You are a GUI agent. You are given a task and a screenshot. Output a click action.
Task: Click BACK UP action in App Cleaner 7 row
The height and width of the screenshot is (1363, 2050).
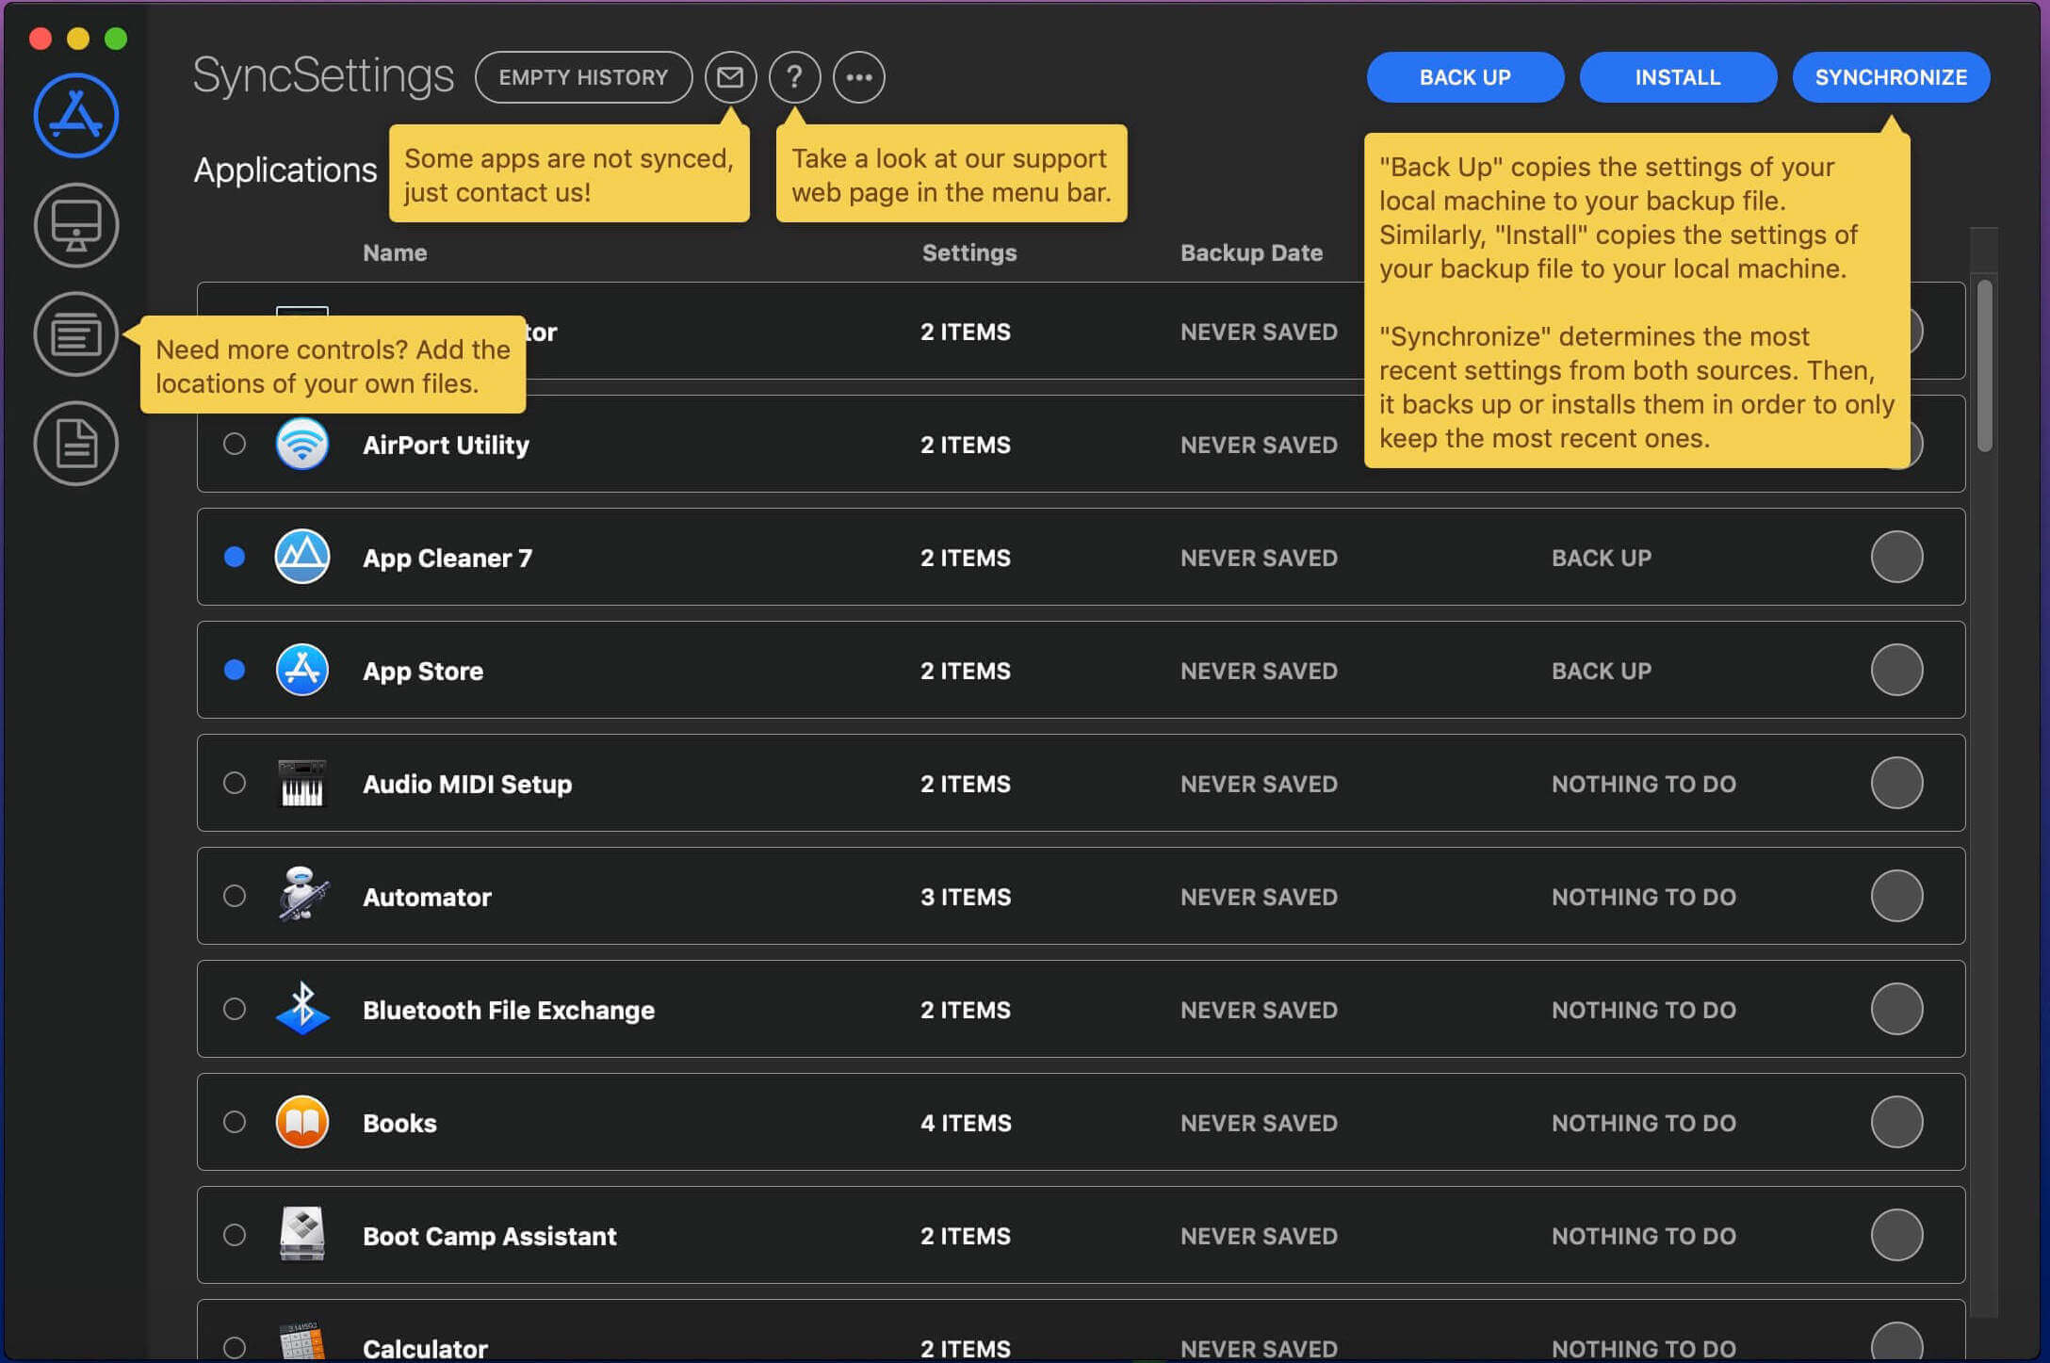click(1602, 558)
